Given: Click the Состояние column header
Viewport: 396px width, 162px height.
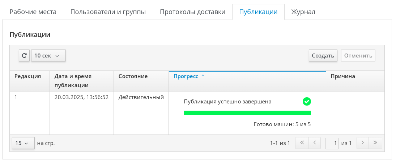Looking at the screenshot, I should 133,76.
